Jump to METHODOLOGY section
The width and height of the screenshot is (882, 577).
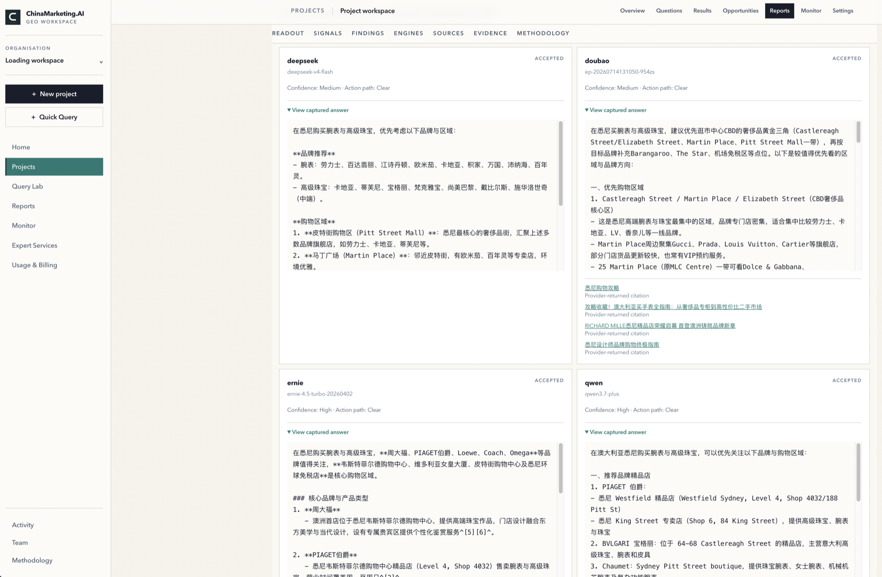click(543, 33)
